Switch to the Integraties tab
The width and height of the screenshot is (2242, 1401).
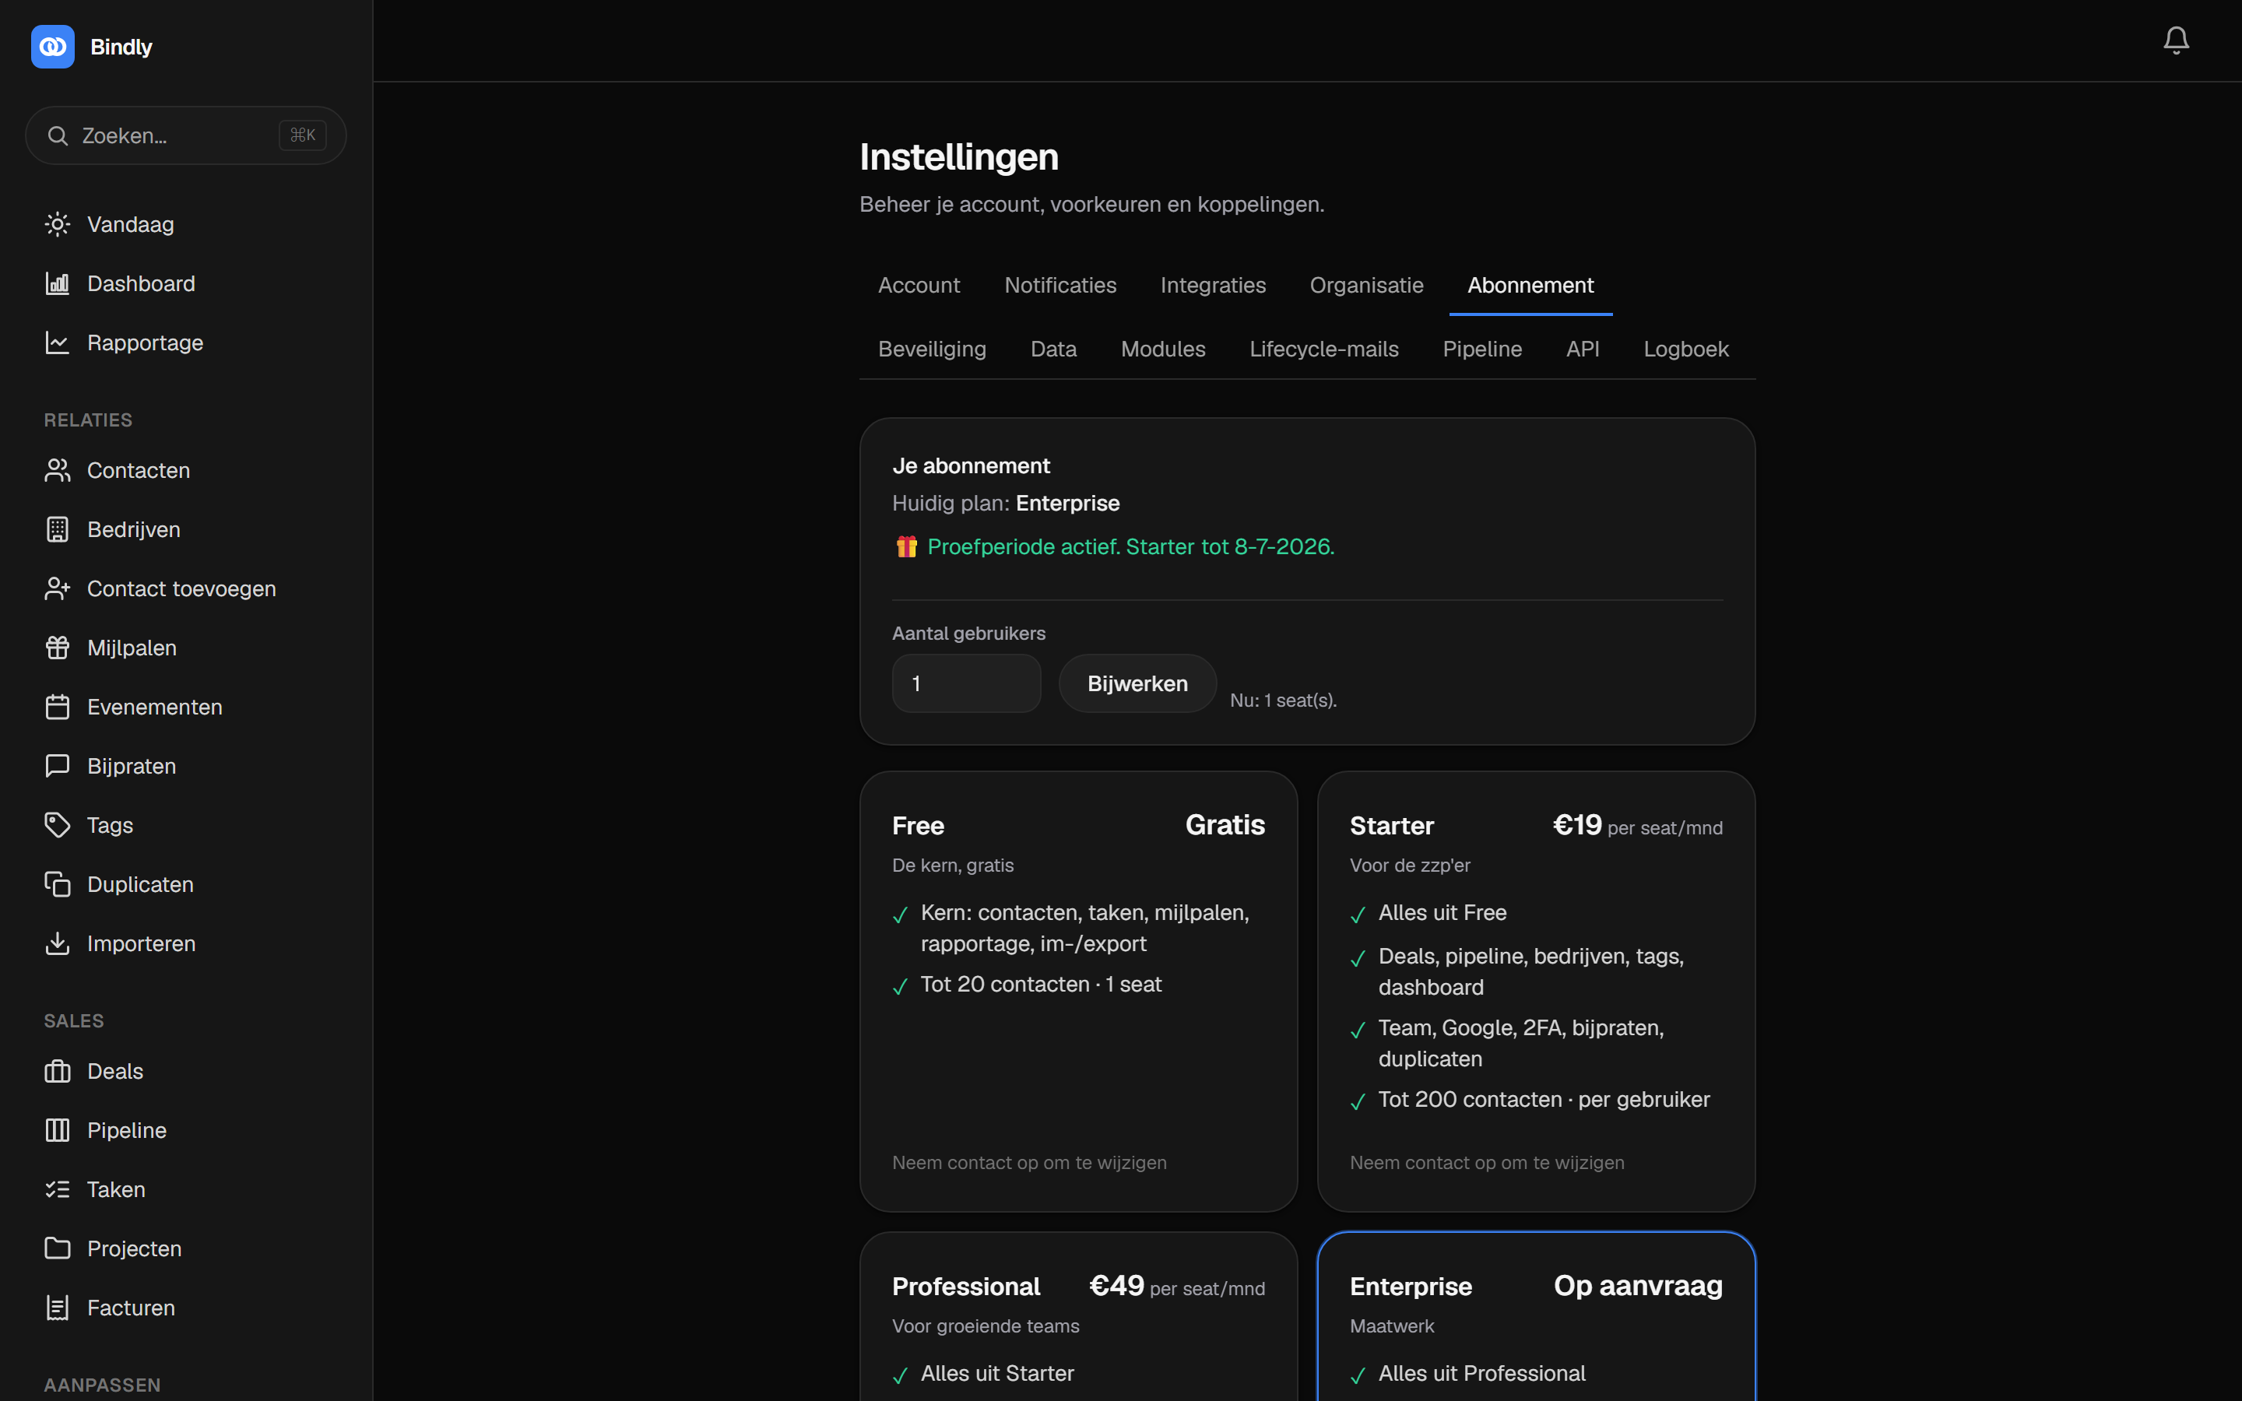pos(1213,286)
